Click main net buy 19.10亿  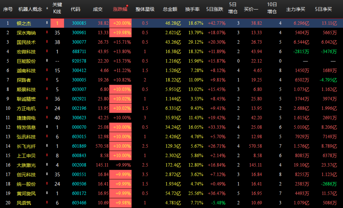[301, 165]
